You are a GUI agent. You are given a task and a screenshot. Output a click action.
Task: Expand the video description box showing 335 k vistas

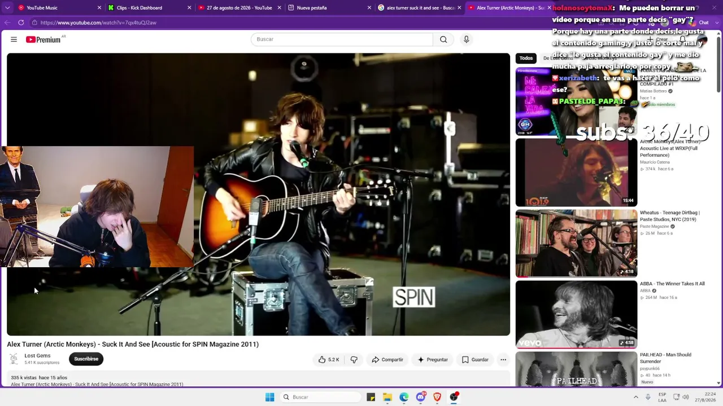(258, 379)
